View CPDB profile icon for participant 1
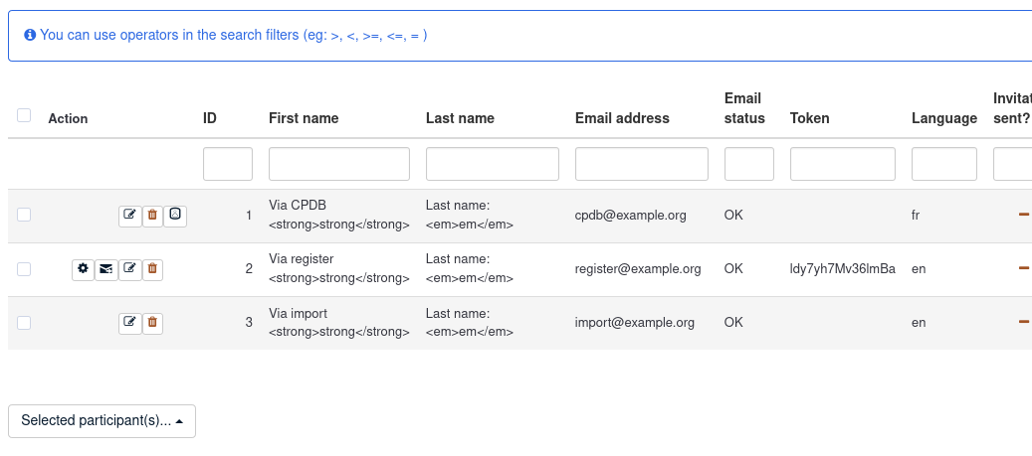This screenshot has height=456, width=1032. point(175,215)
